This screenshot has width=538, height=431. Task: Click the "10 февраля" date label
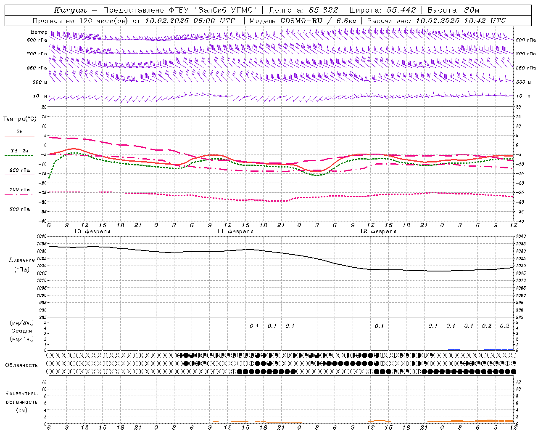click(92, 231)
